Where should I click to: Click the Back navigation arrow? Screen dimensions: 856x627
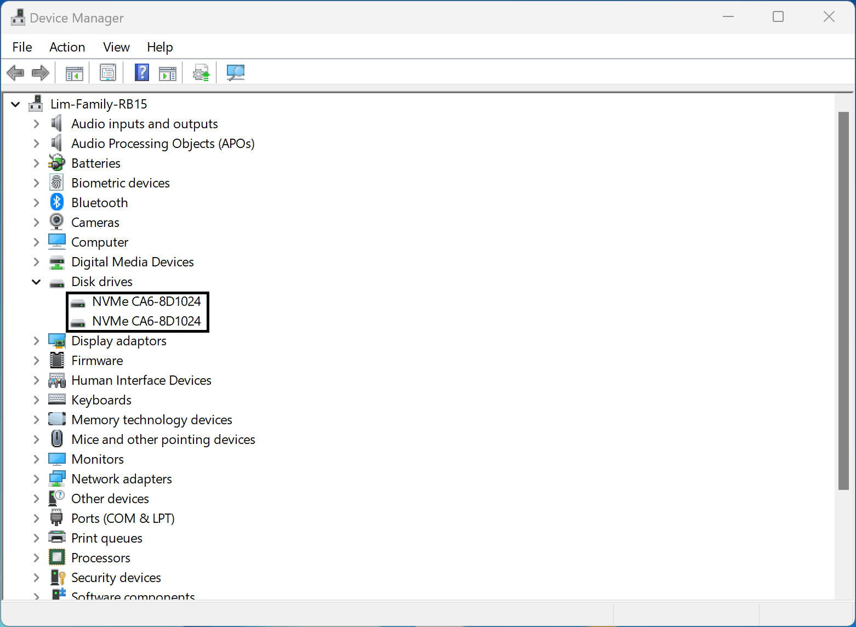click(x=15, y=72)
